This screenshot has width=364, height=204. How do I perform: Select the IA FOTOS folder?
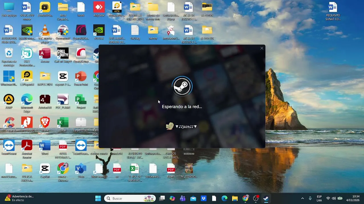pos(207,10)
